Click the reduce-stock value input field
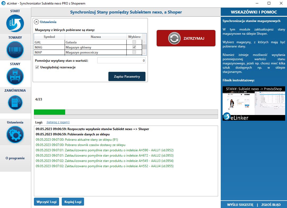Viewport: 287px width, 208px height. coord(121,61)
